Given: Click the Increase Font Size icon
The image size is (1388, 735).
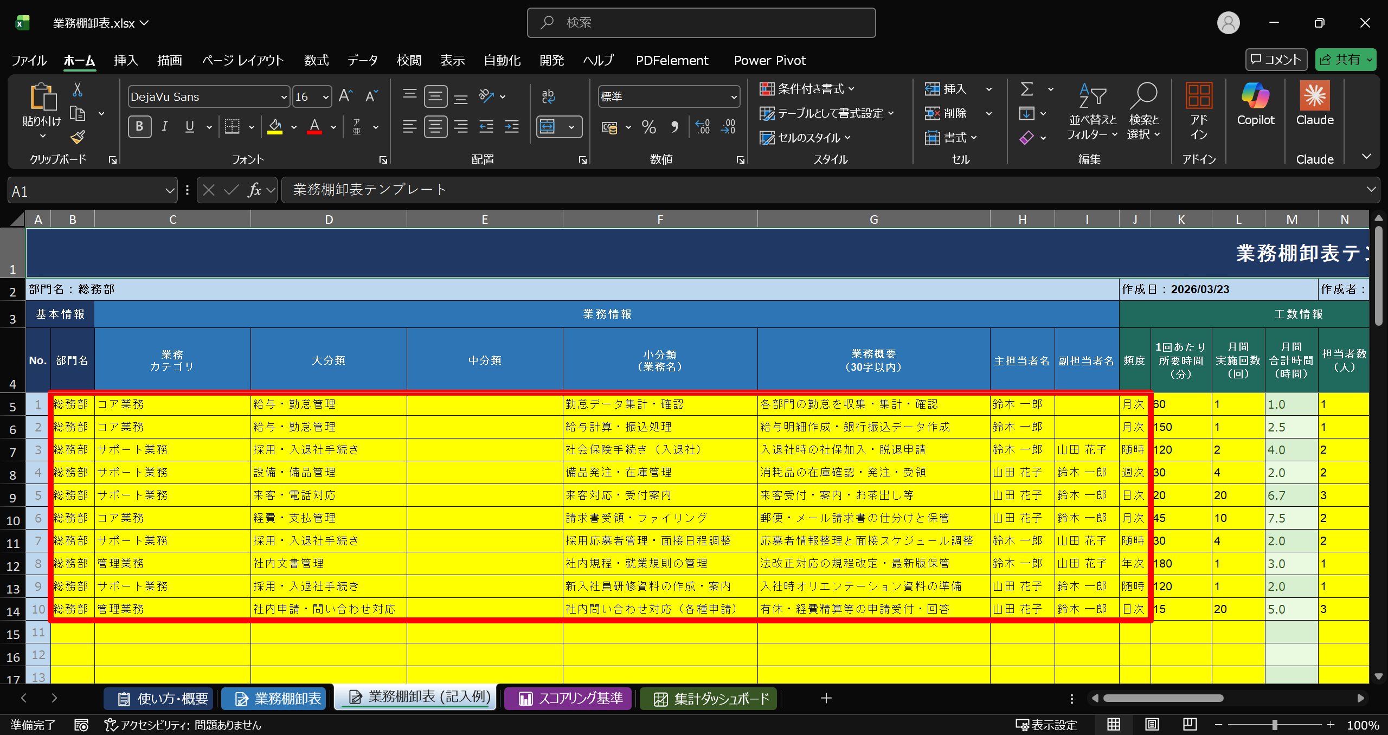Looking at the screenshot, I should tap(345, 96).
